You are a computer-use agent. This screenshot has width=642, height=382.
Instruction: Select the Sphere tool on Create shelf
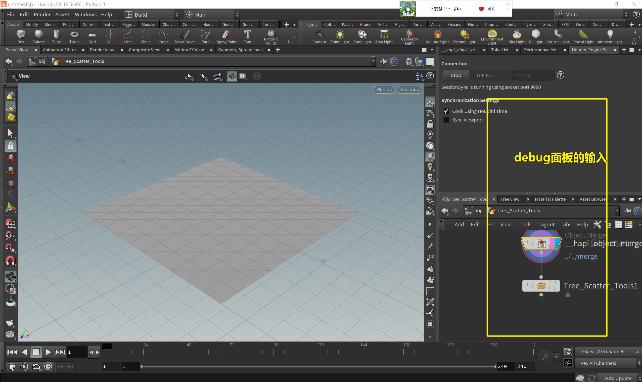coord(39,37)
